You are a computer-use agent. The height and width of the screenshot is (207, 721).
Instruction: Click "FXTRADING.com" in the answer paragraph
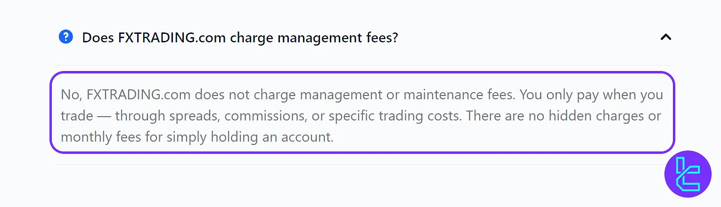138,95
